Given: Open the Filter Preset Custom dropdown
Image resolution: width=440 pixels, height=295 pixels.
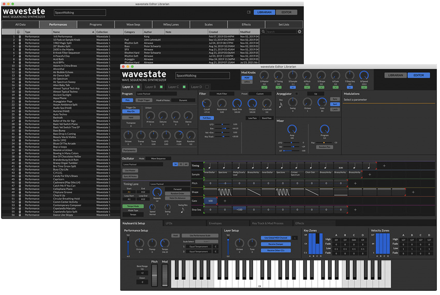Looking at the screenshot, I should [260, 94].
